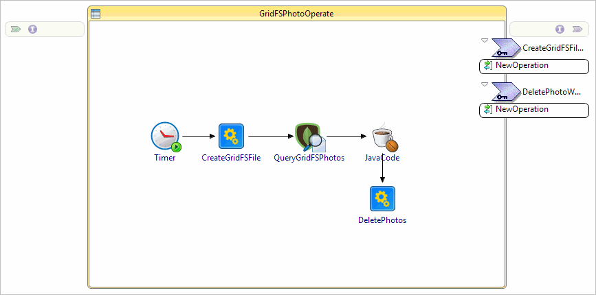Collapse the CreateGridFSFil... reference triangle
The height and width of the screenshot is (295, 596).
[x=484, y=40]
